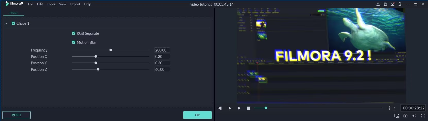Image resolution: width=428 pixels, height=121 pixels.
Task: Collapse the Chaos 1 section
Action: tap(7, 23)
